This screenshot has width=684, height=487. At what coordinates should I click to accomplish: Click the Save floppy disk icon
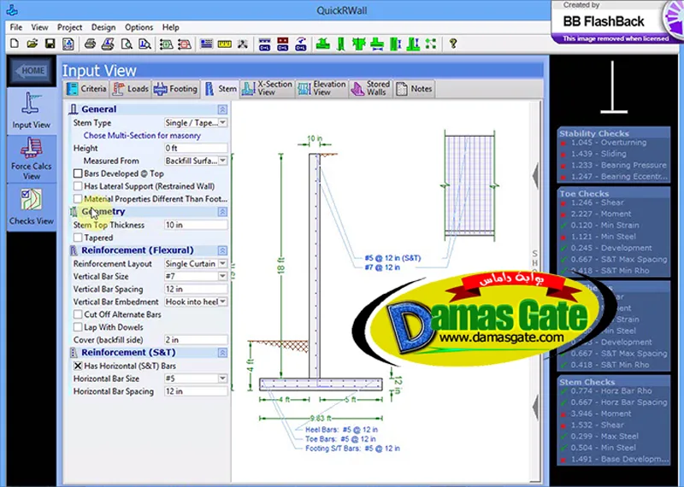50,44
